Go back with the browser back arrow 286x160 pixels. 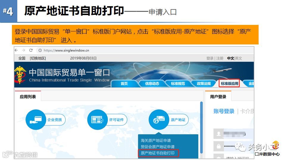point(16,50)
